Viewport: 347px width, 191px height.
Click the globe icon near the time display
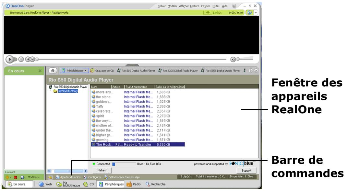tap(249, 12)
